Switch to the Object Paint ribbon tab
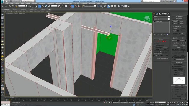 click(33, 9)
